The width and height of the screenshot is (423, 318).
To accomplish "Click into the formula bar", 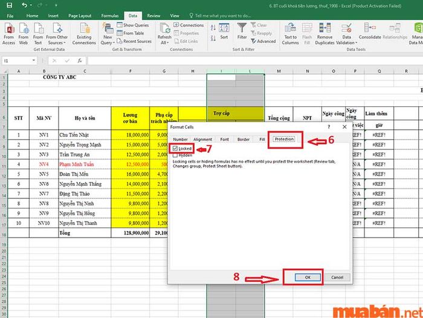I will point(255,60).
